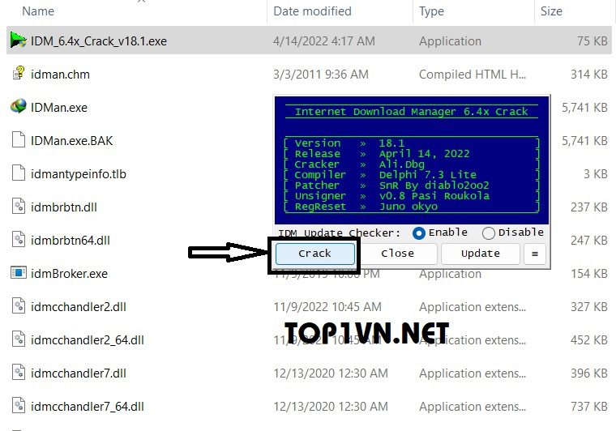Click the 737 KB size cell
Viewport: 616px width, 431px height.
click(x=589, y=406)
